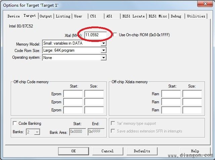Toggle 'far' memory type support checkbox
This screenshot has width=215, height=160.
pyautogui.click(x=113, y=123)
